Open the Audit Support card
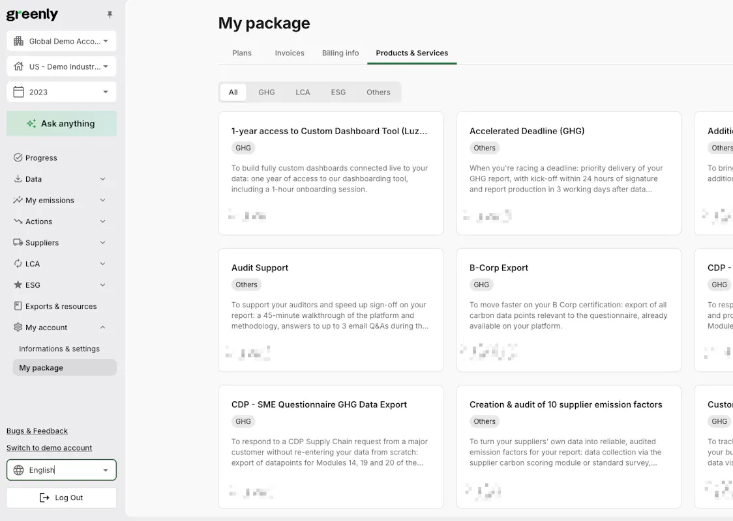Image resolution: width=733 pixels, height=521 pixels. 331,310
